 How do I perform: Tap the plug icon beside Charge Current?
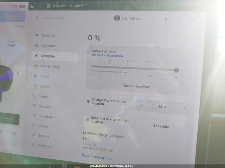tap(88, 101)
